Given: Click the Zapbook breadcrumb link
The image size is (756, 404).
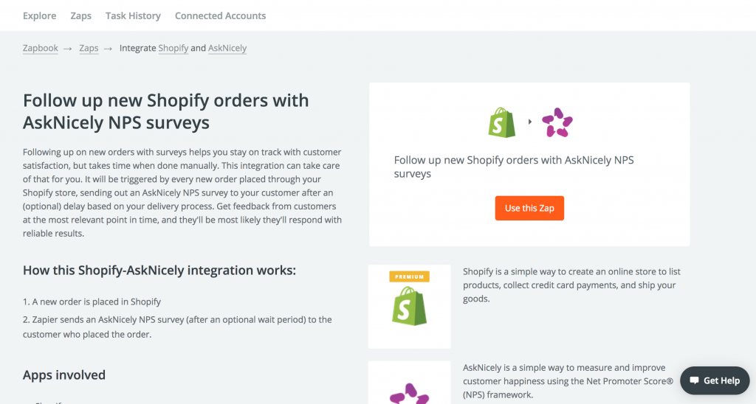Looking at the screenshot, I should click(41, 48).
